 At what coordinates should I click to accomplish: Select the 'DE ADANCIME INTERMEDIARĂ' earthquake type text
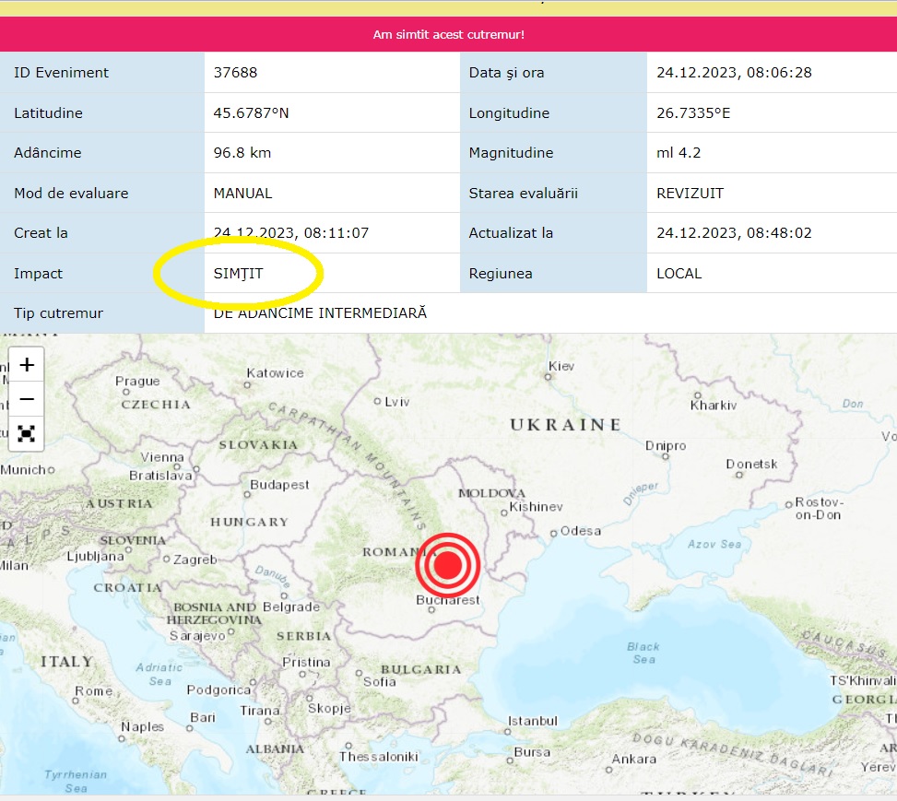[x=320, y=313]
